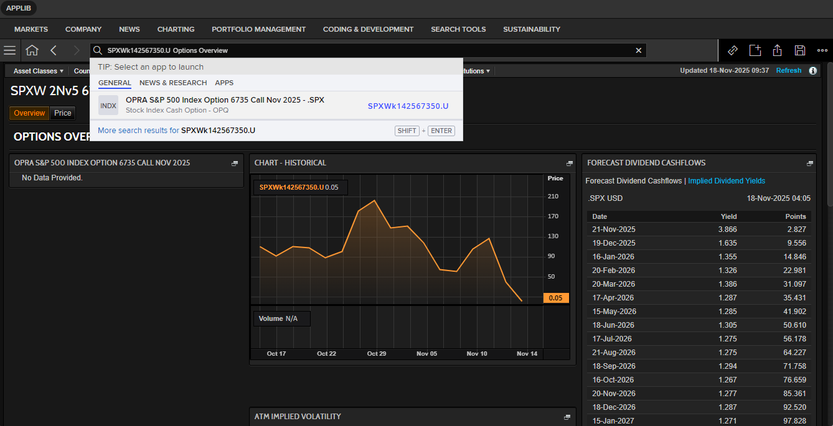The image size is (833, 426).
Task: Click the SPXWk142567350.U RIC link
Action: point(408,106)
